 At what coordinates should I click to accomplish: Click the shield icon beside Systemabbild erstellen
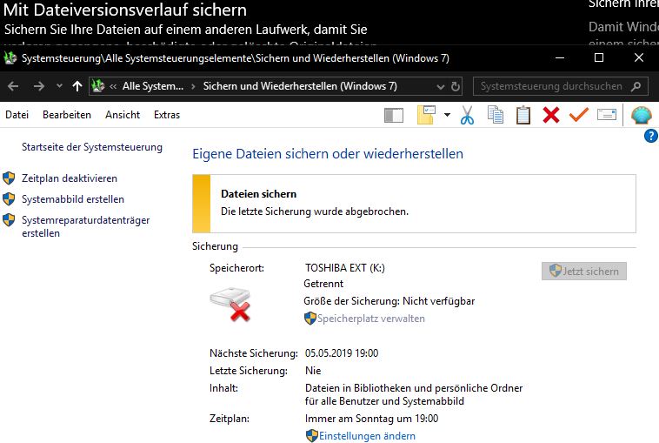point(9,199)
